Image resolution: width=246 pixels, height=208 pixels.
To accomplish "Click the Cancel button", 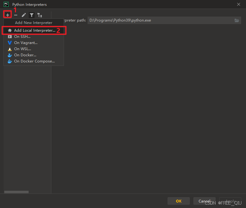I will pyautogui.click(x=204, y=201).
